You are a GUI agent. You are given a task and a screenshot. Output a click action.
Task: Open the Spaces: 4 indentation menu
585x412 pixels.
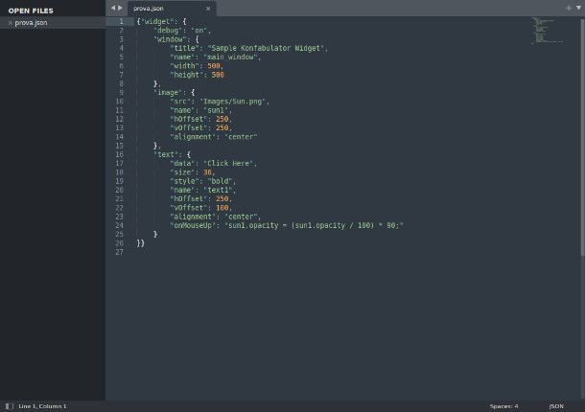tap(503, 406)
